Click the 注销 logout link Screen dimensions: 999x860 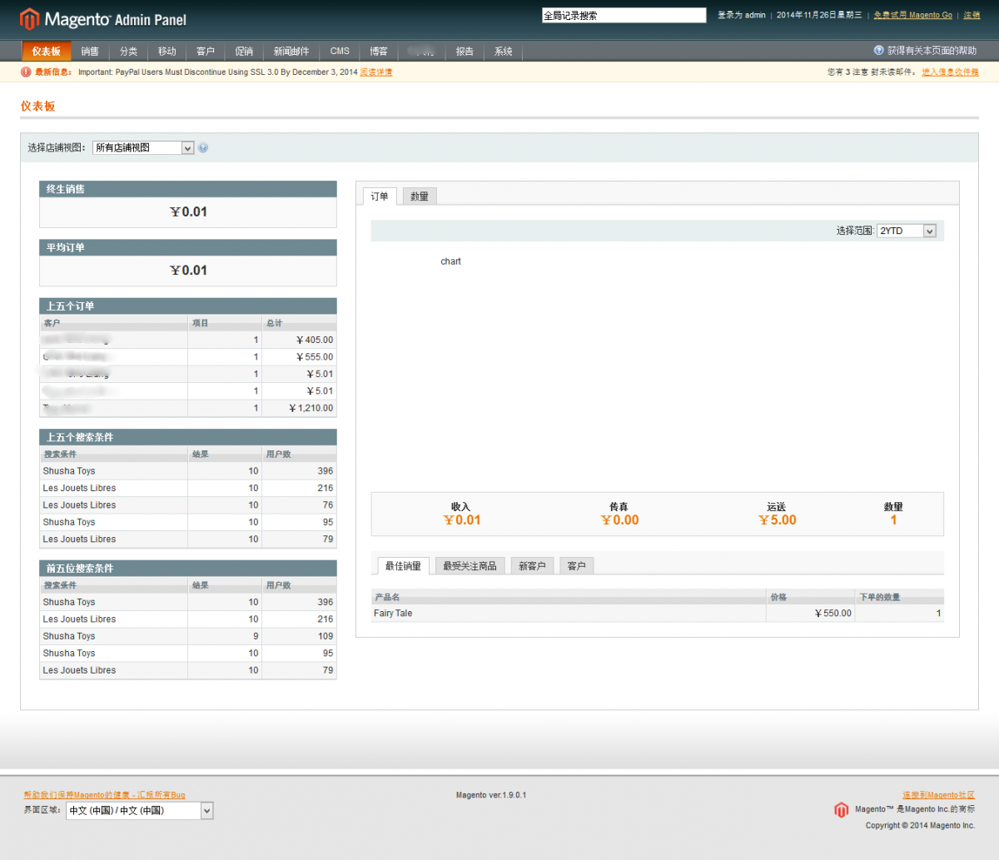tap(972, 15)
